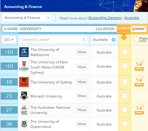Click the More button for University of Sydney
The width and height of the screenshot is (148, 131).
82,82
